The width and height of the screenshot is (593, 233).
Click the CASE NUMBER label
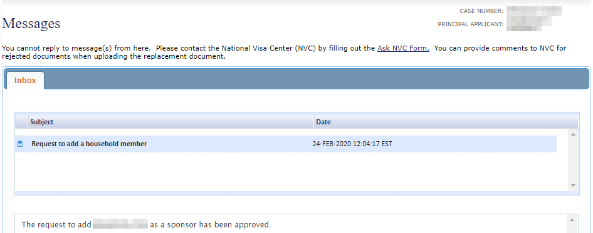tap(481, 11)
